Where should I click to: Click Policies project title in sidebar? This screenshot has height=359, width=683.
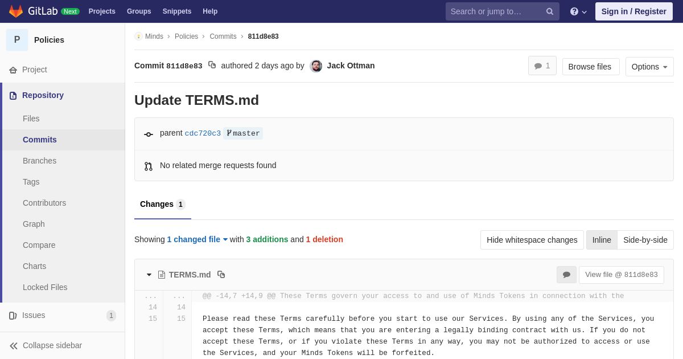pos(49,40)
